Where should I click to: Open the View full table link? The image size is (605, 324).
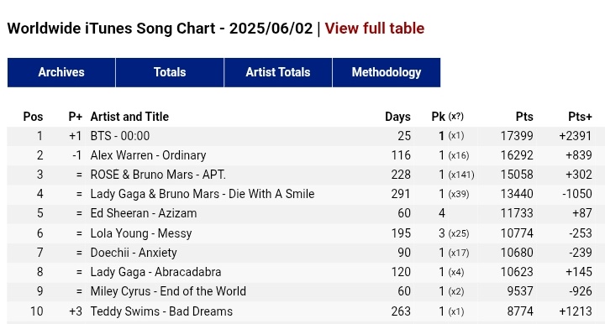click(x=374, y=29)
